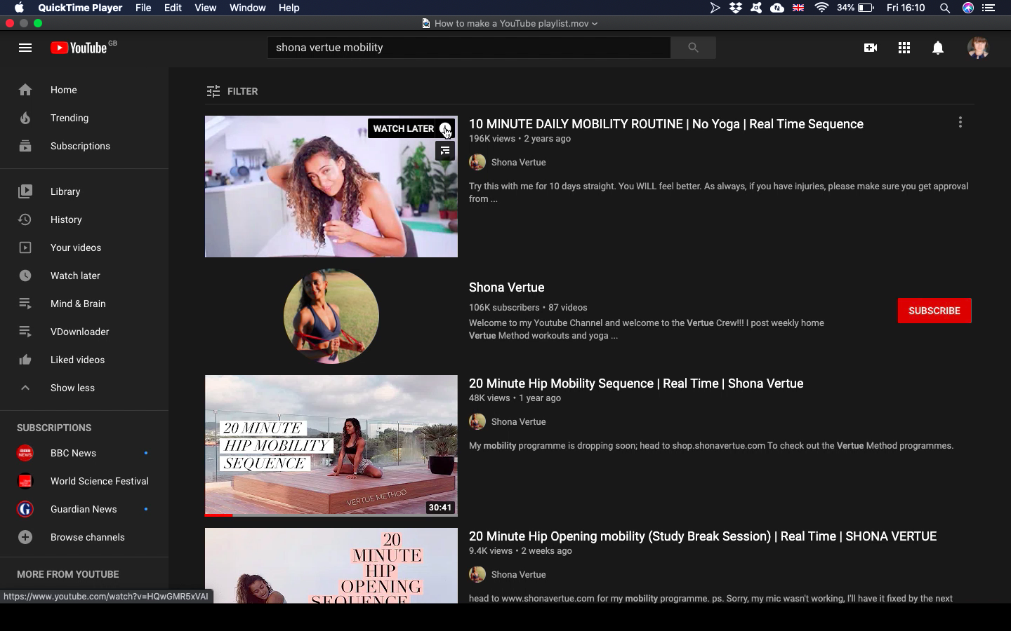The width and height of the screenshot is (1011, 631).
Task: Click Shona Vertue channel under first video
Action: [x=519, y=162]
